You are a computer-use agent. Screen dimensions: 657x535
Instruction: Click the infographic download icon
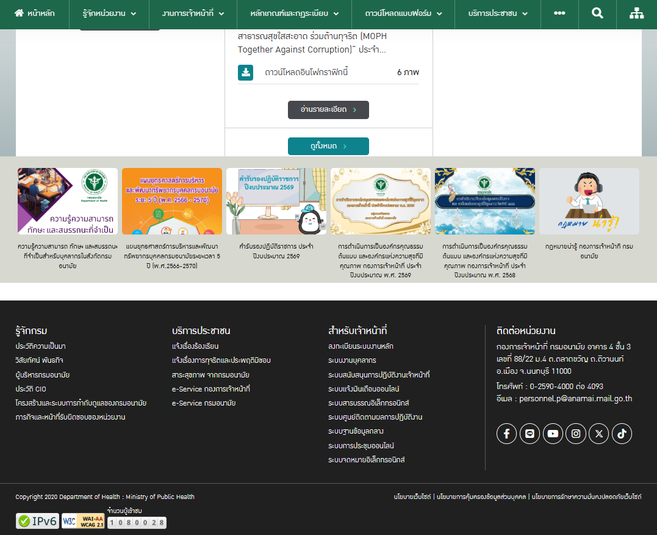[245, 73]
